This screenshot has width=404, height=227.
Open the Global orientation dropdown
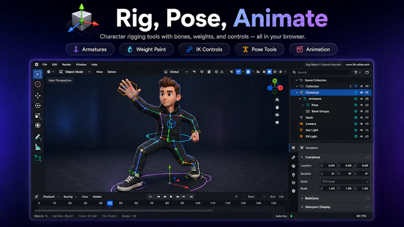point(176,72)
